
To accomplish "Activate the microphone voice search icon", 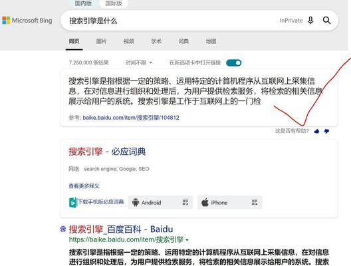I will (x=310, y=21).
